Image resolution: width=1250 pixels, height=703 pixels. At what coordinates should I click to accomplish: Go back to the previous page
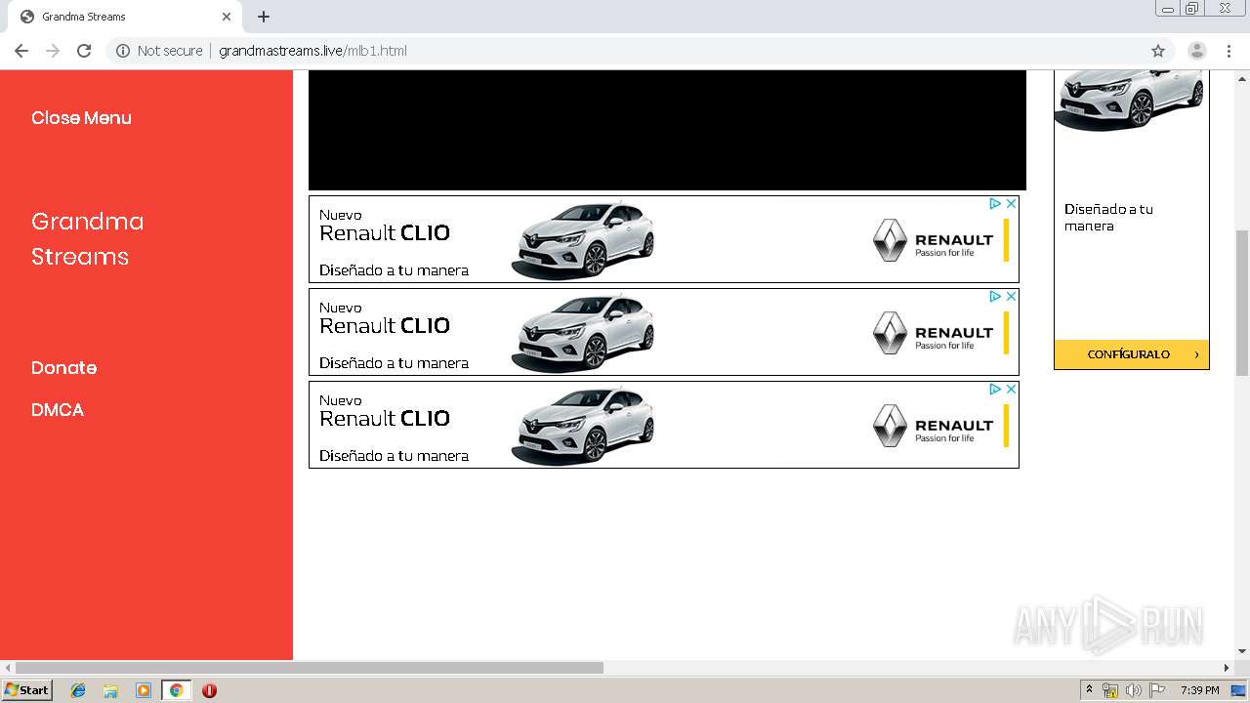21,51
